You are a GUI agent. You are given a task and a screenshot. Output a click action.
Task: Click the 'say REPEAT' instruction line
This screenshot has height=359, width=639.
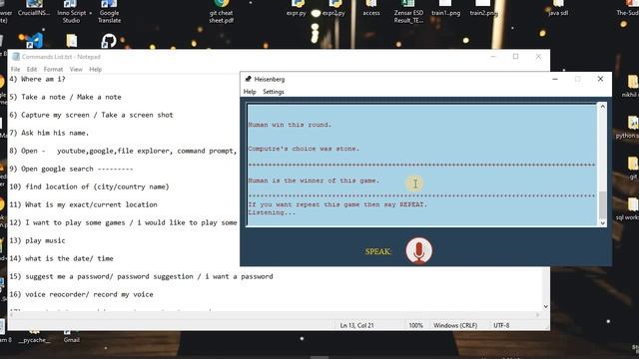tap(337, 204)
